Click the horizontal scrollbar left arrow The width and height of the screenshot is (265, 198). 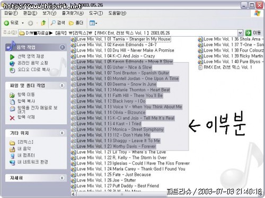(x=74, y=194)
